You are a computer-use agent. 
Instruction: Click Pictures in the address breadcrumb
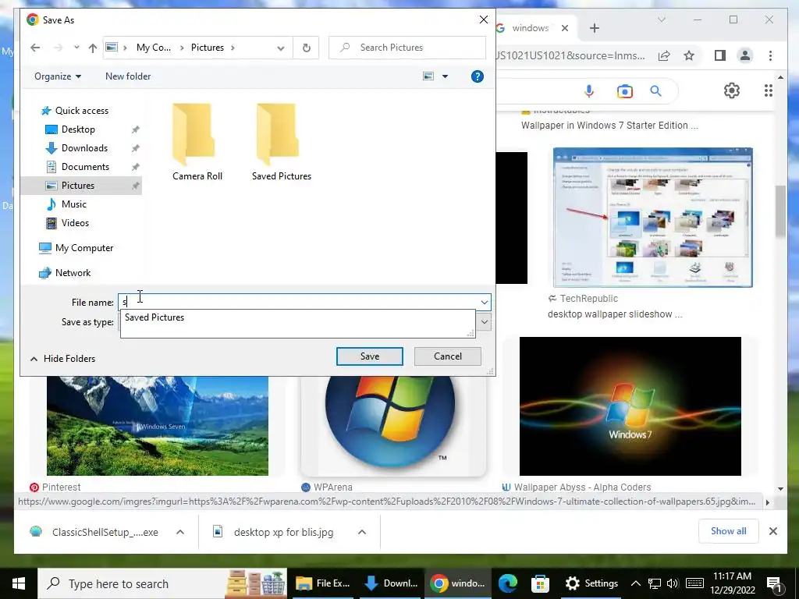(x=208, y=48)
